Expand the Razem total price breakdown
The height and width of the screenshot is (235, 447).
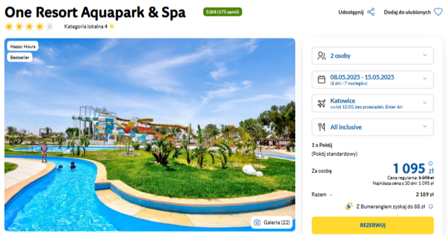(x=322, y=195)
